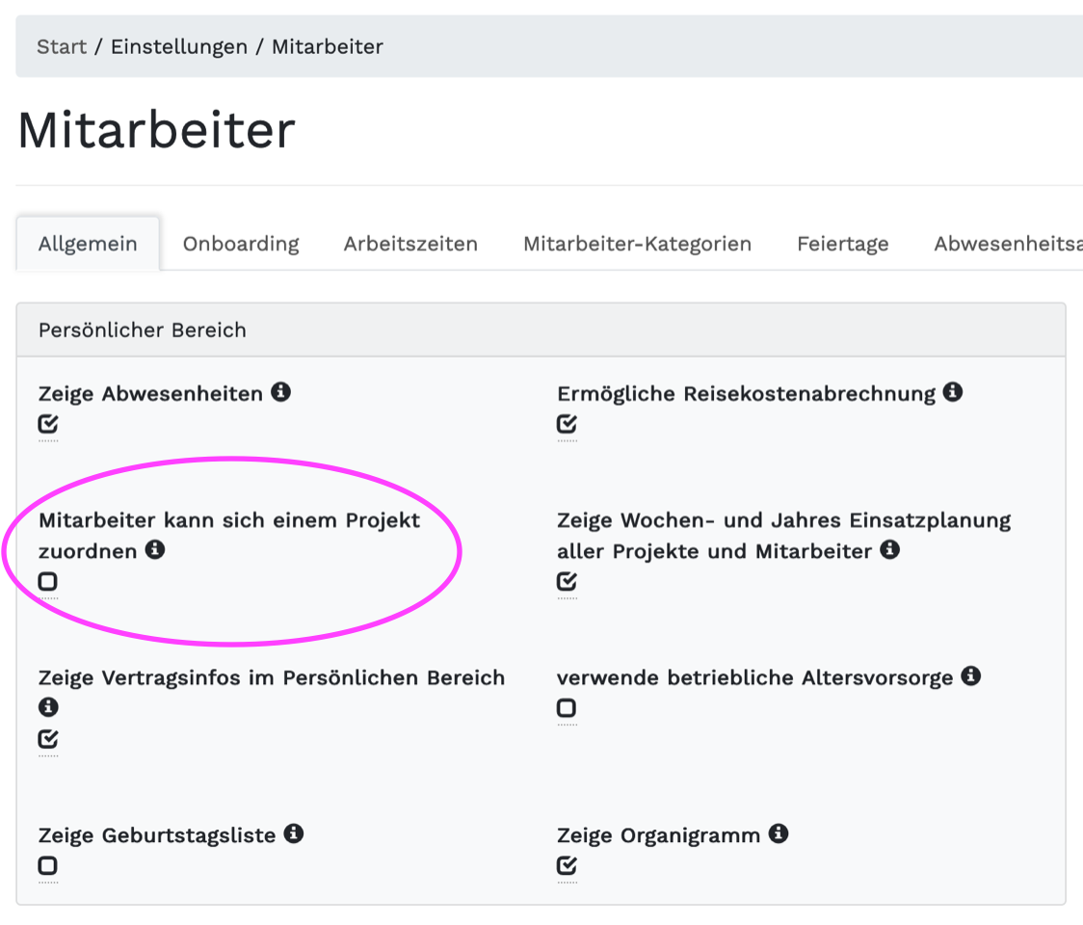Check the Zeige Geburtstagsliste checkbox
The height and width of the screenshot is (925, 1083).
click(48, 865)
